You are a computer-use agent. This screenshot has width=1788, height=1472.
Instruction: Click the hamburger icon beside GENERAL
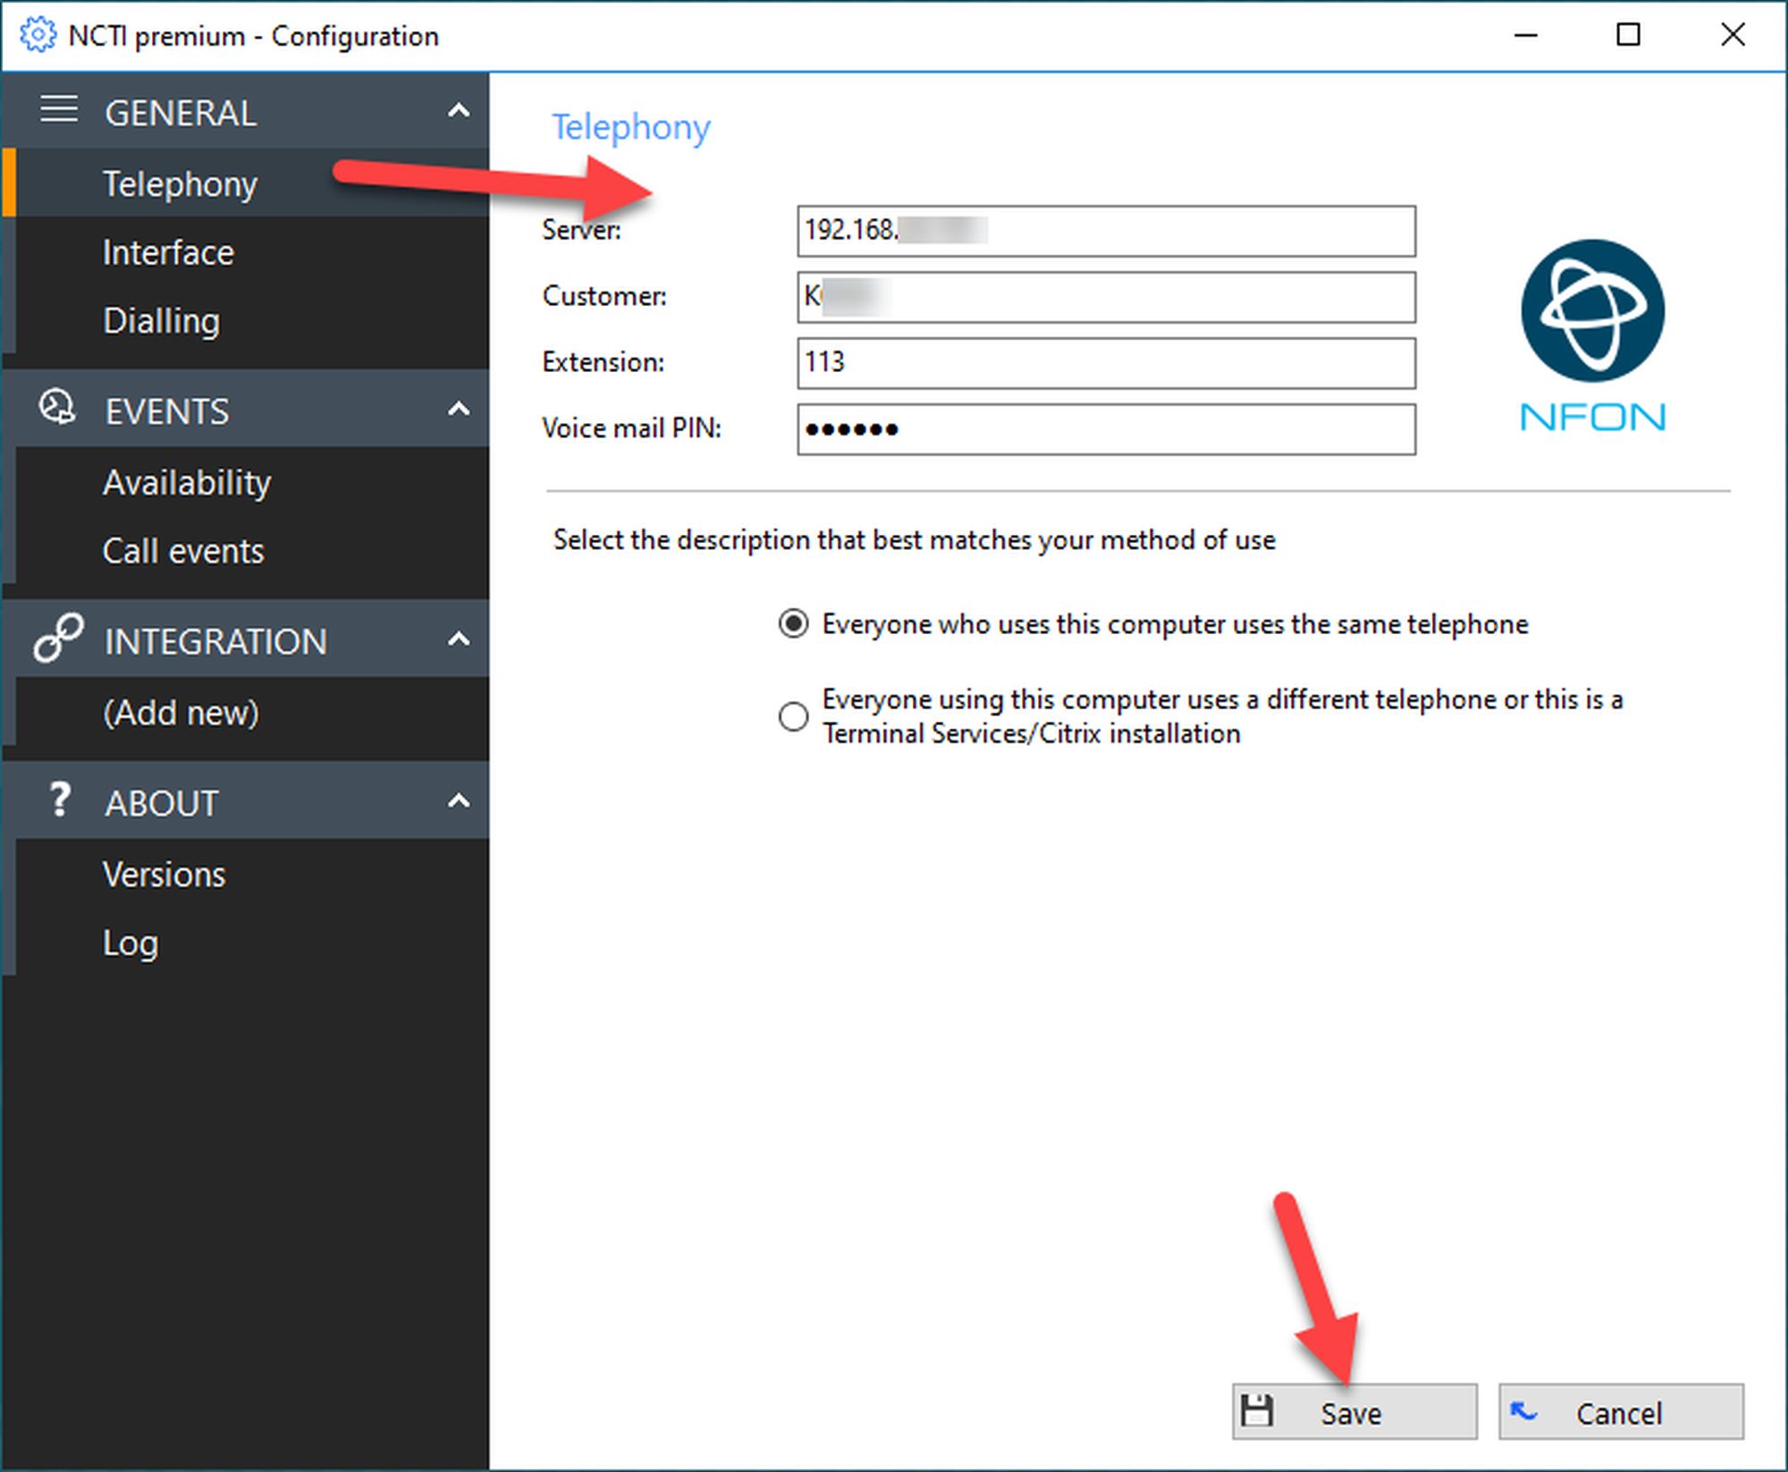59,110
